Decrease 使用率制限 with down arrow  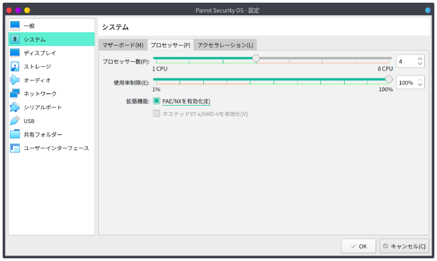coord(420,85)
